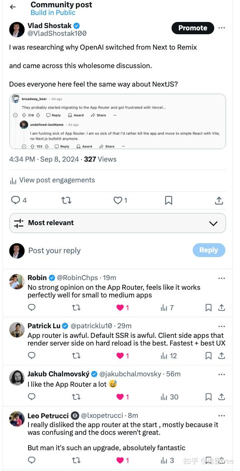Open the Most relevant sort dropdown
Viewport: 240px width, 471px height.
tap(117, 222)
